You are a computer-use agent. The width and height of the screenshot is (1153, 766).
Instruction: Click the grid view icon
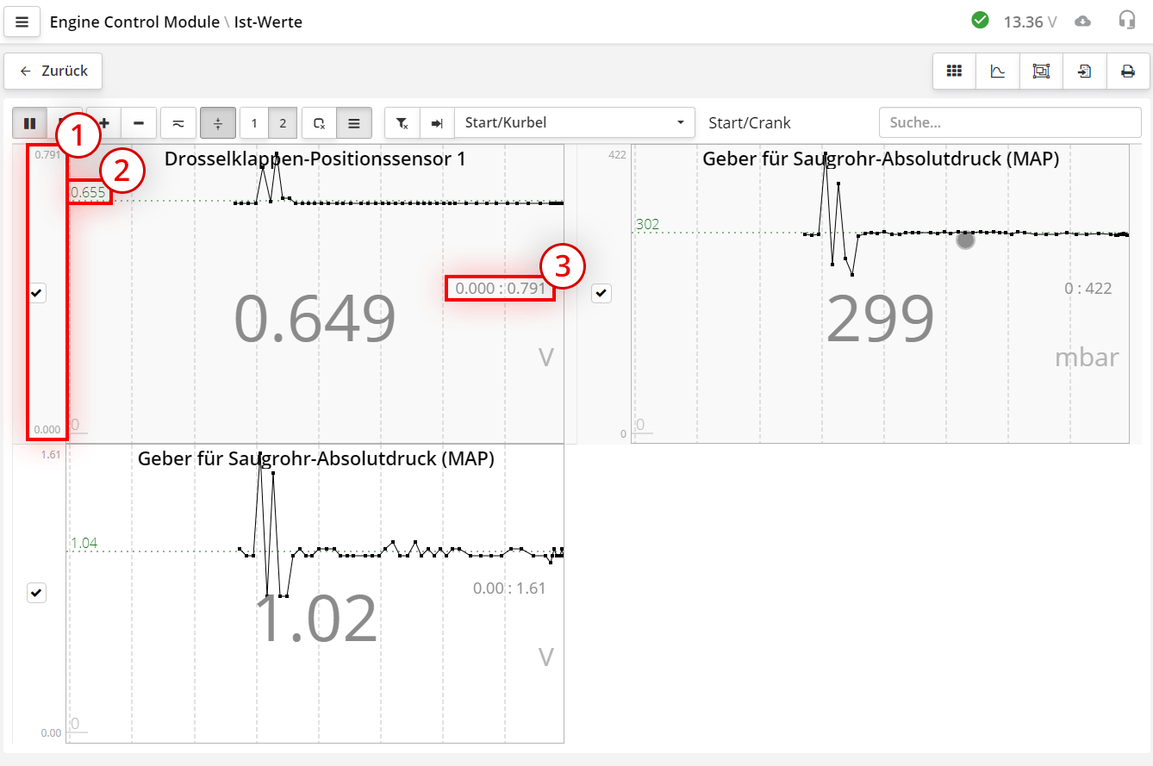(954, 72)
